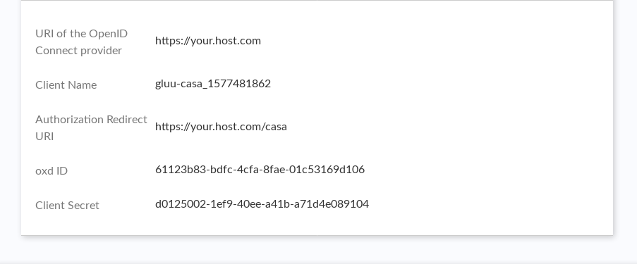The height and width of the screenshot is (264, 637).
Task: Click the 'URI' word under Authorization Redirect
Action: coord(44,137)
